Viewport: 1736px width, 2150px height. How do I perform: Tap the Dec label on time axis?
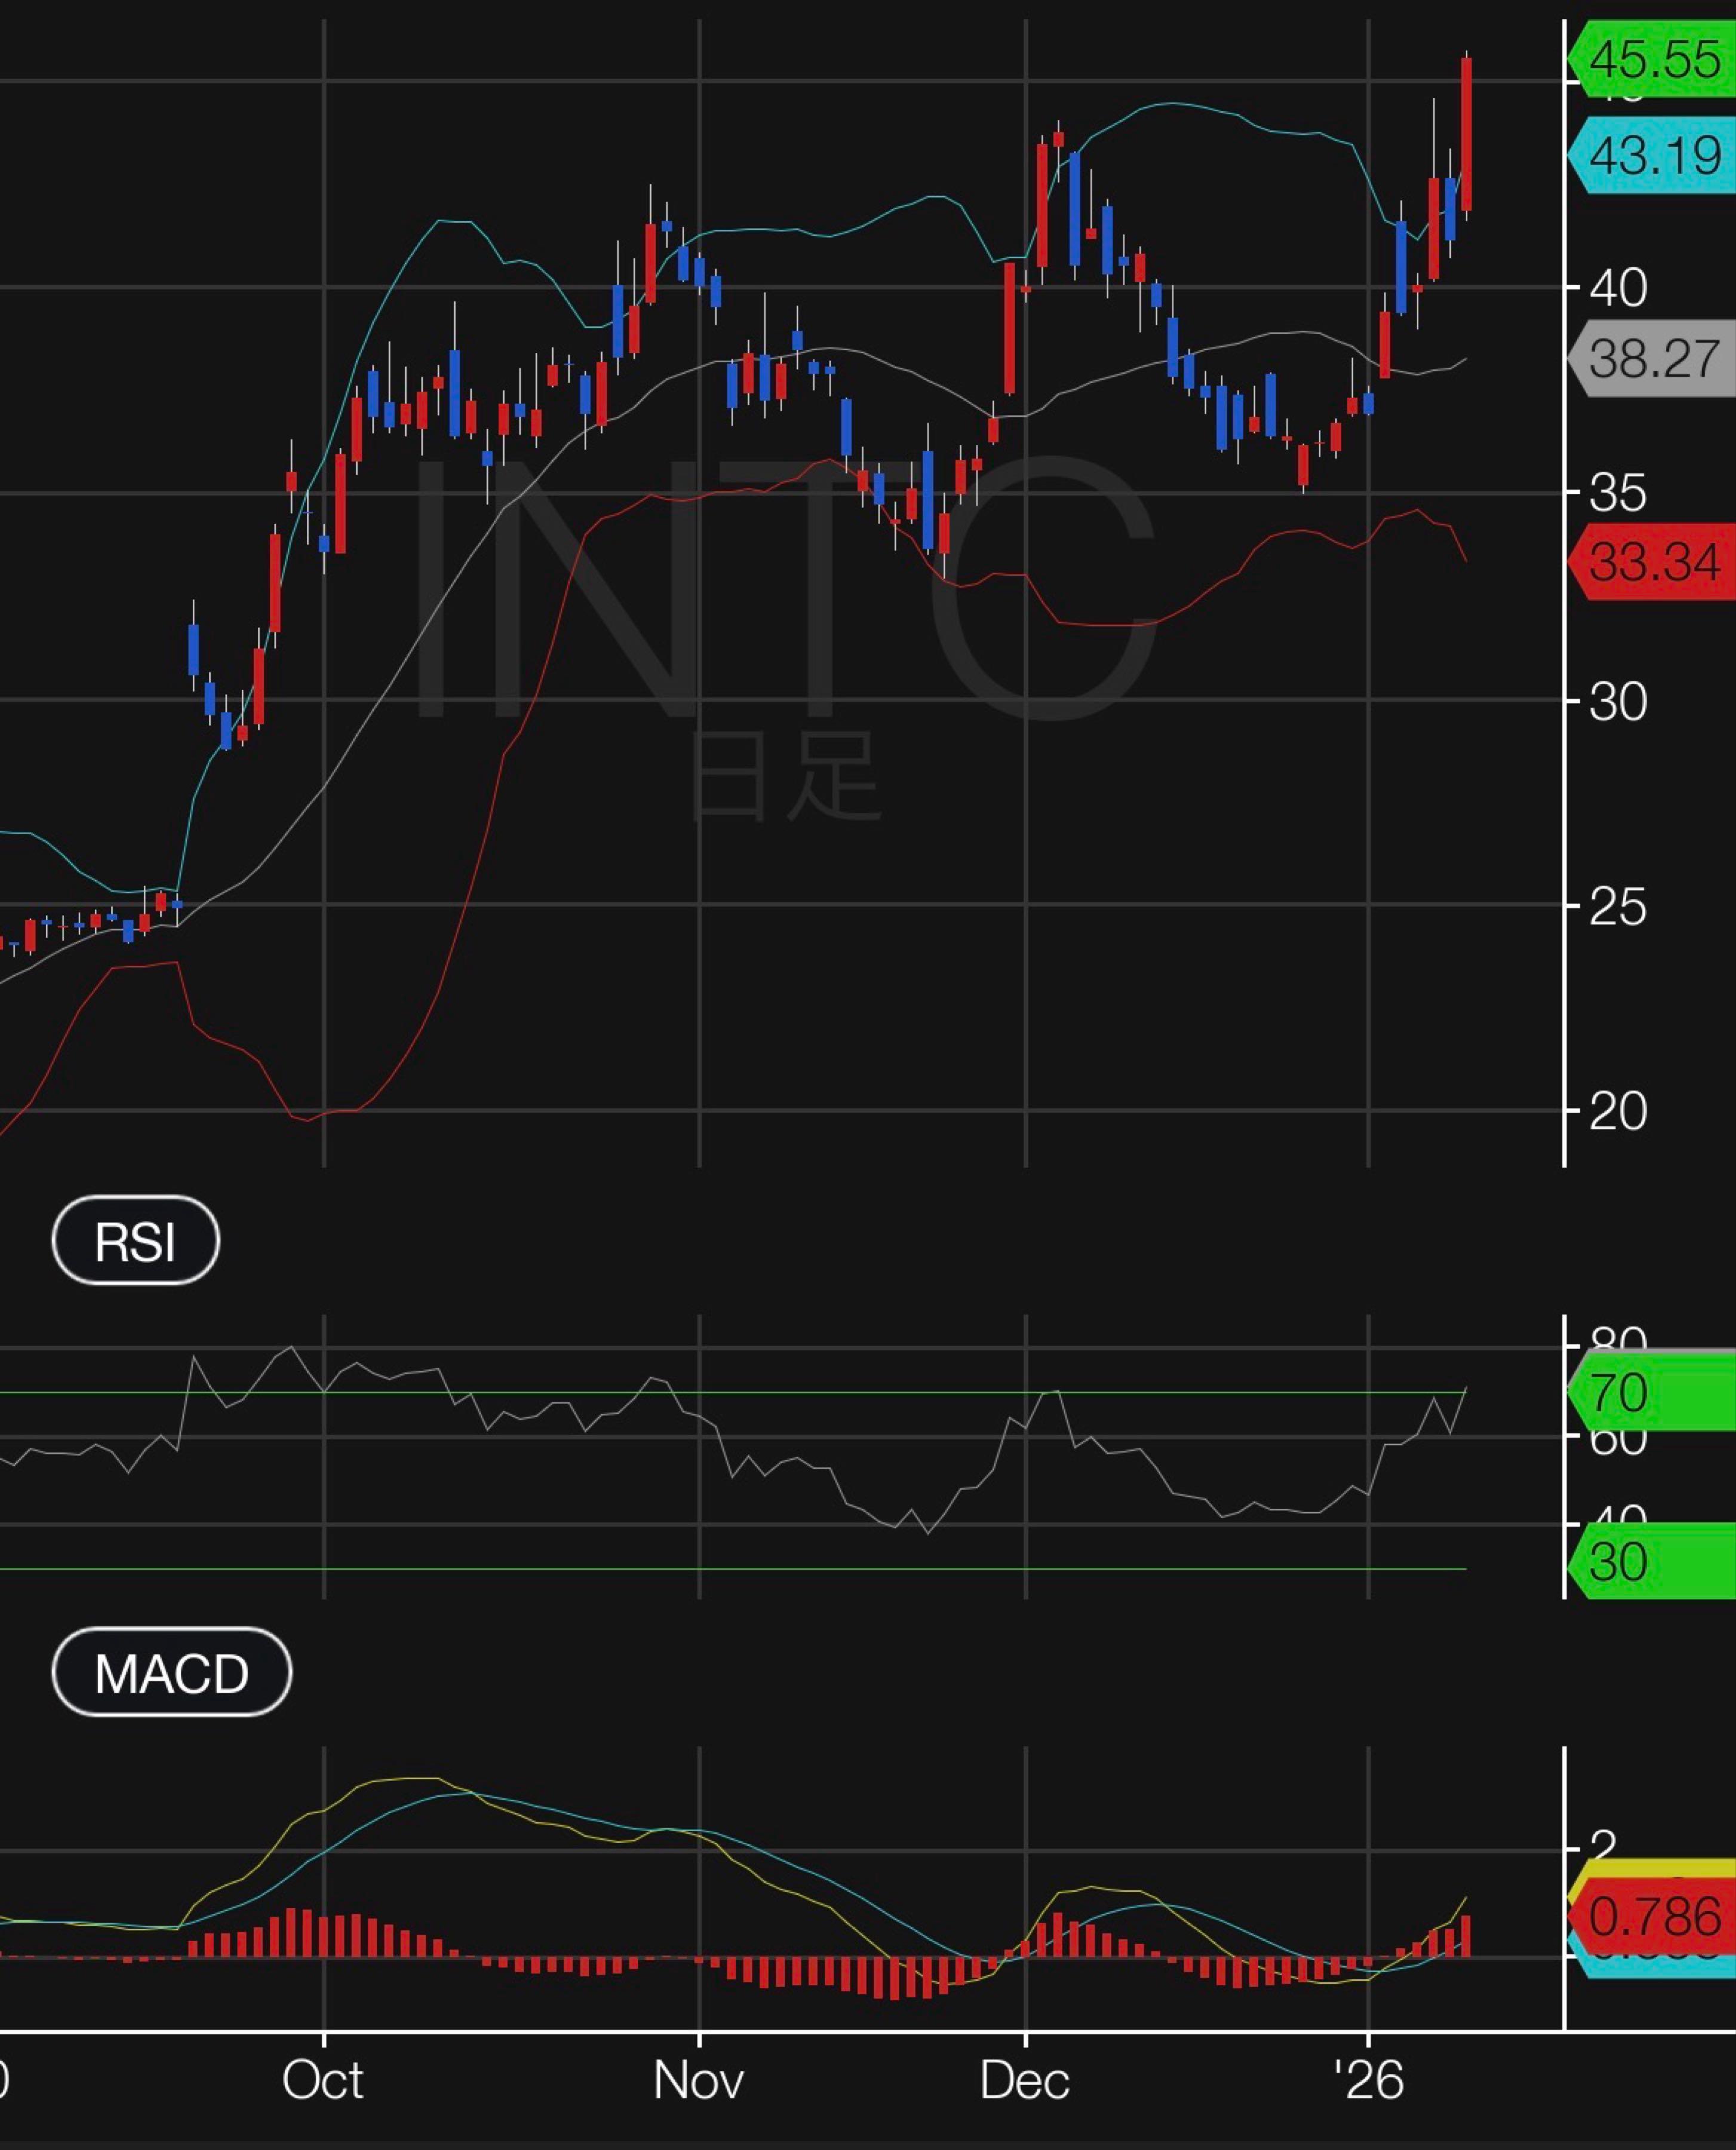click(x=1024, y=2081)
